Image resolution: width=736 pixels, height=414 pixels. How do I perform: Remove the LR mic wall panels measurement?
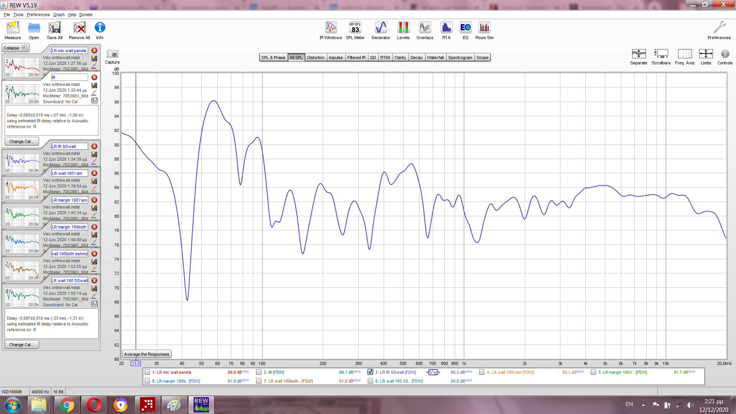pyautogui.click(x=94, y=51)
